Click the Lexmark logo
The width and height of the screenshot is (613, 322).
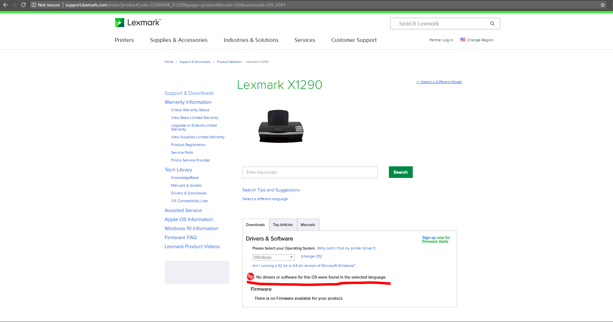click(138, 23)
